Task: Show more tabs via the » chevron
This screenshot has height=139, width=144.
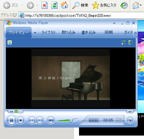Action: (x=135, y=33)
